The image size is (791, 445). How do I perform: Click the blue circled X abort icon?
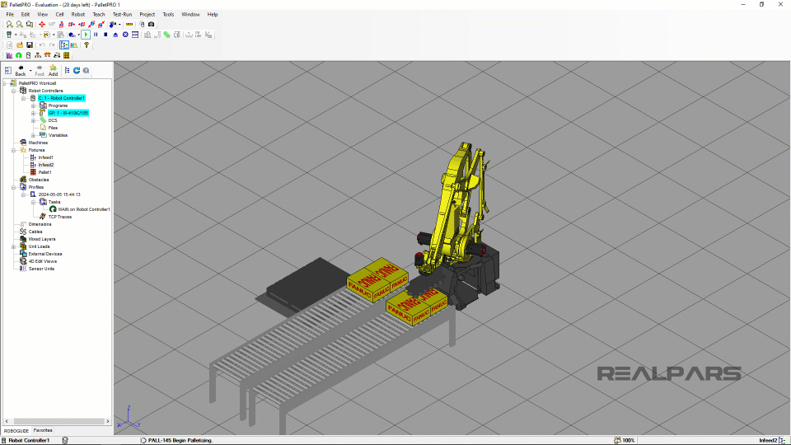[125, 35]
